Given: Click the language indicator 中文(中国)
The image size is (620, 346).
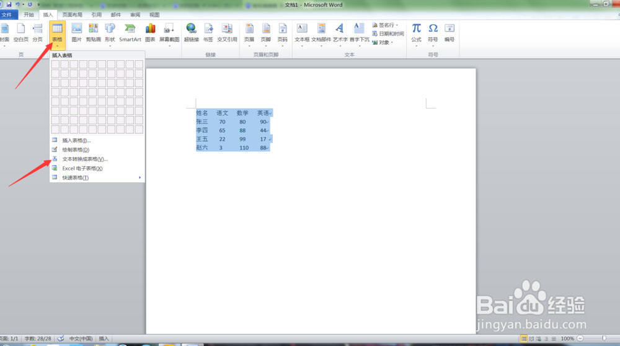Looking at the screenshot, I should pyautogui.click(x=81, y=339).
